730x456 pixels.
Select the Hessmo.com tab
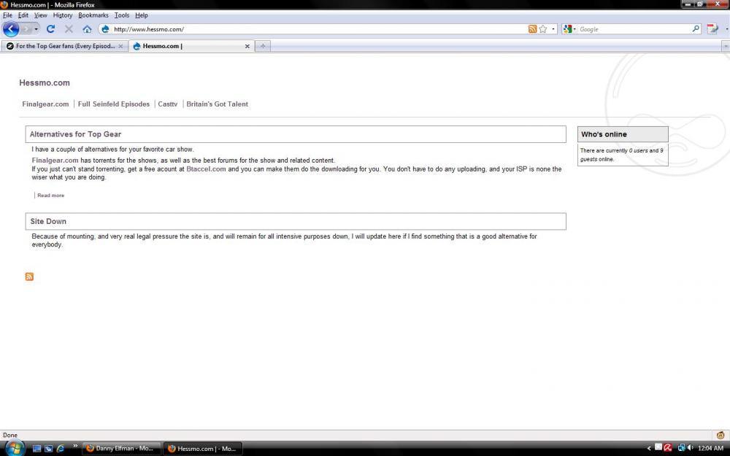tap(191, 46)
